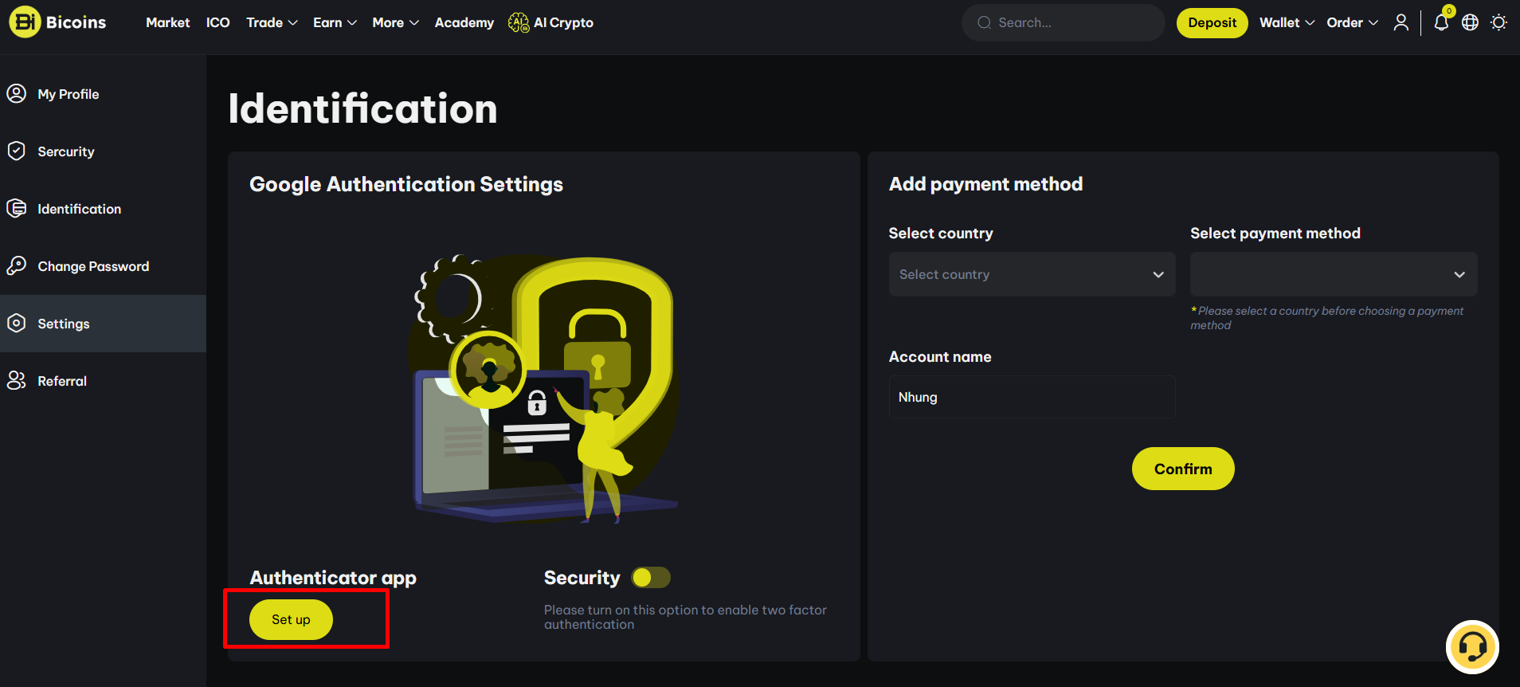Screen dimensions: 1520x687
Task: Open the Select payment method dropdown
Action: [1334, 274]
